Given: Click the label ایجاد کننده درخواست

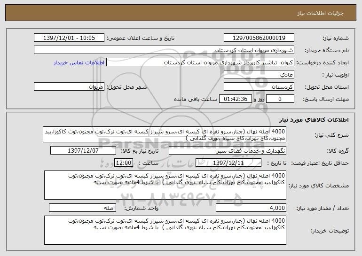Looking at the screenshot, I should 323,62.
